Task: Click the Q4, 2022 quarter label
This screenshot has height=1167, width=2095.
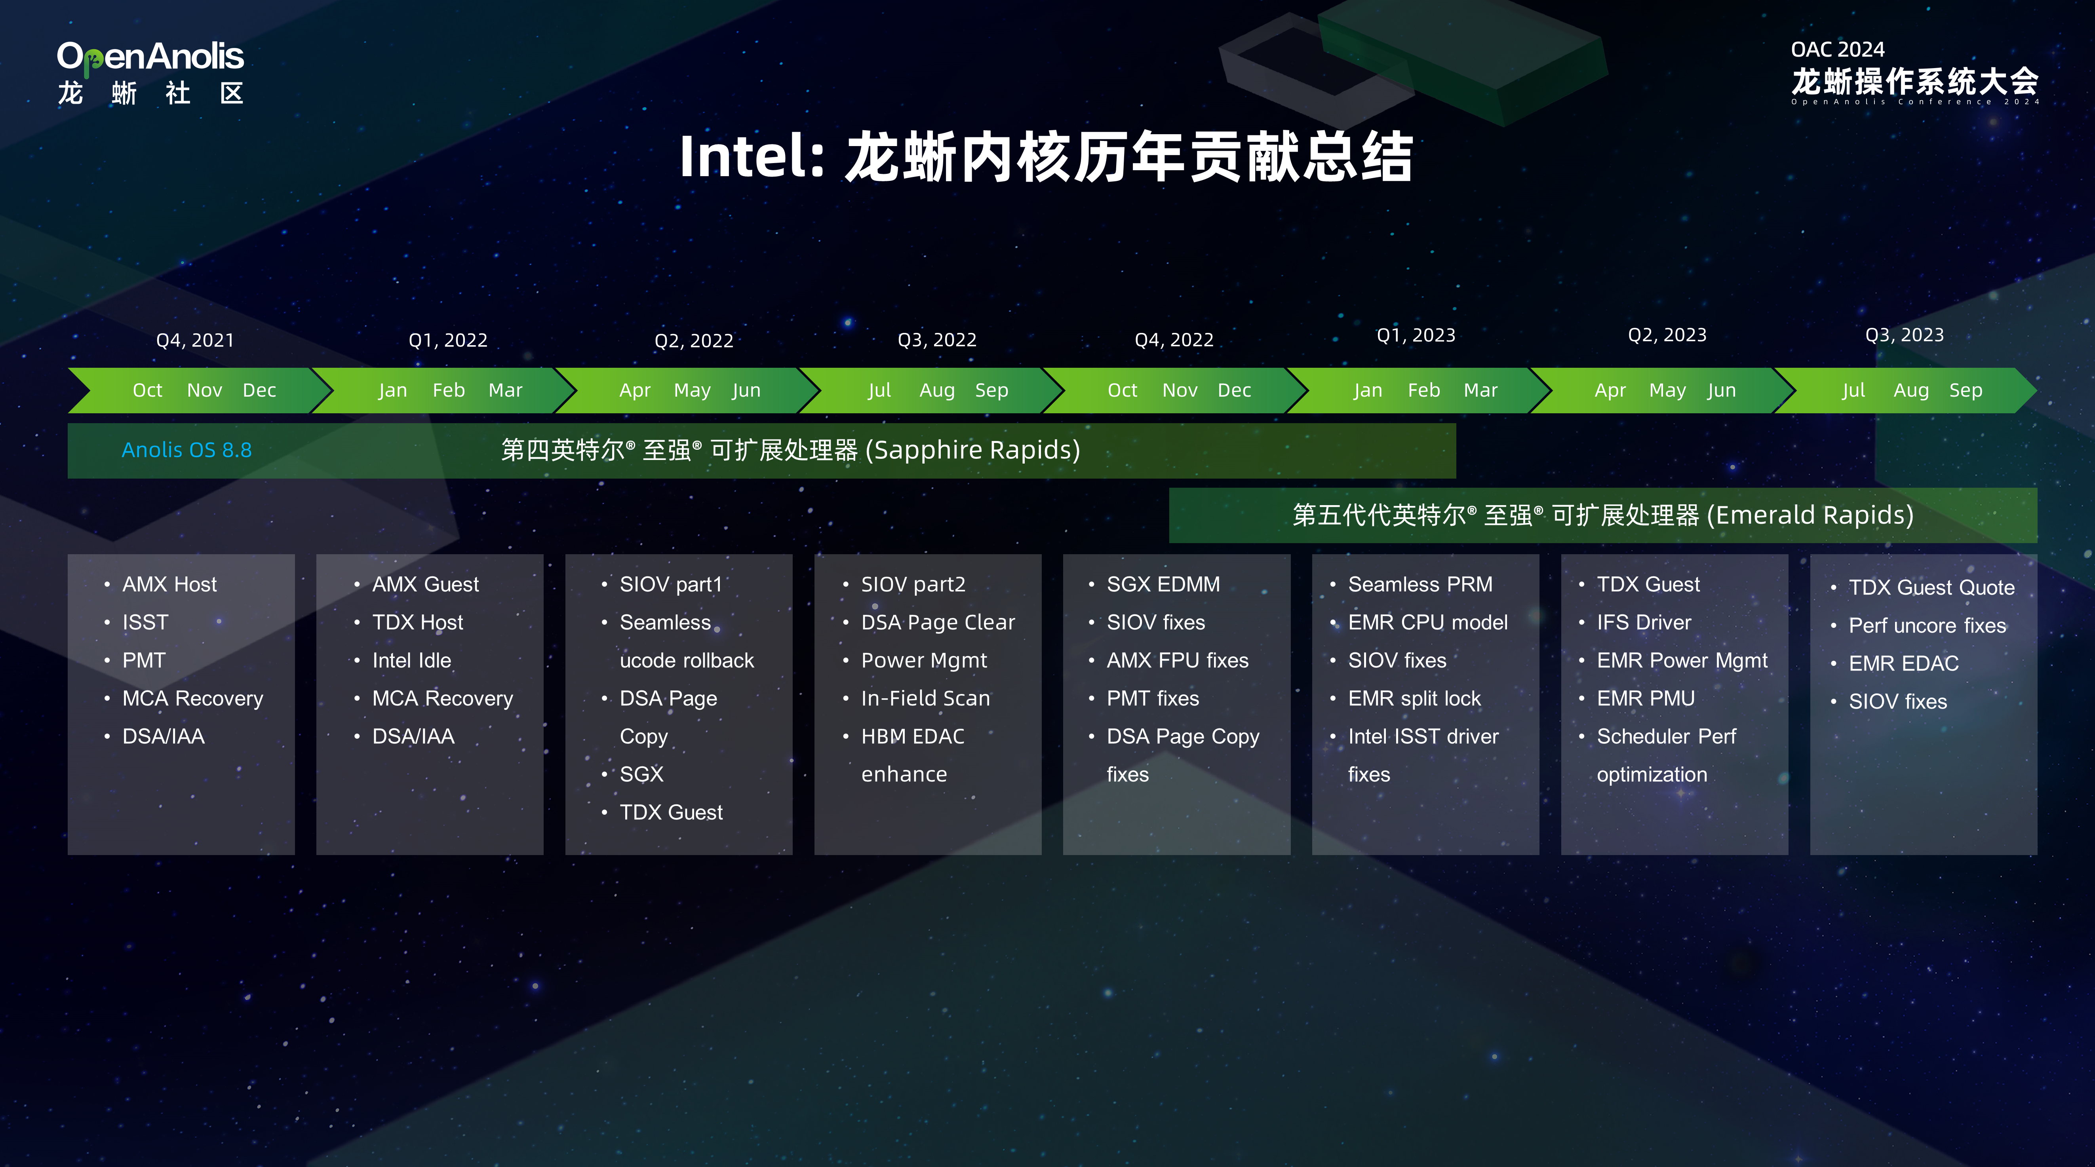Action: pyautogui.click(x=1174, y=340)
